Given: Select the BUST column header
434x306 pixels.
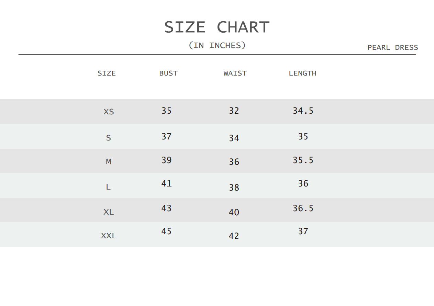Looking at the screenshot, I should click(x=168, y=73).
